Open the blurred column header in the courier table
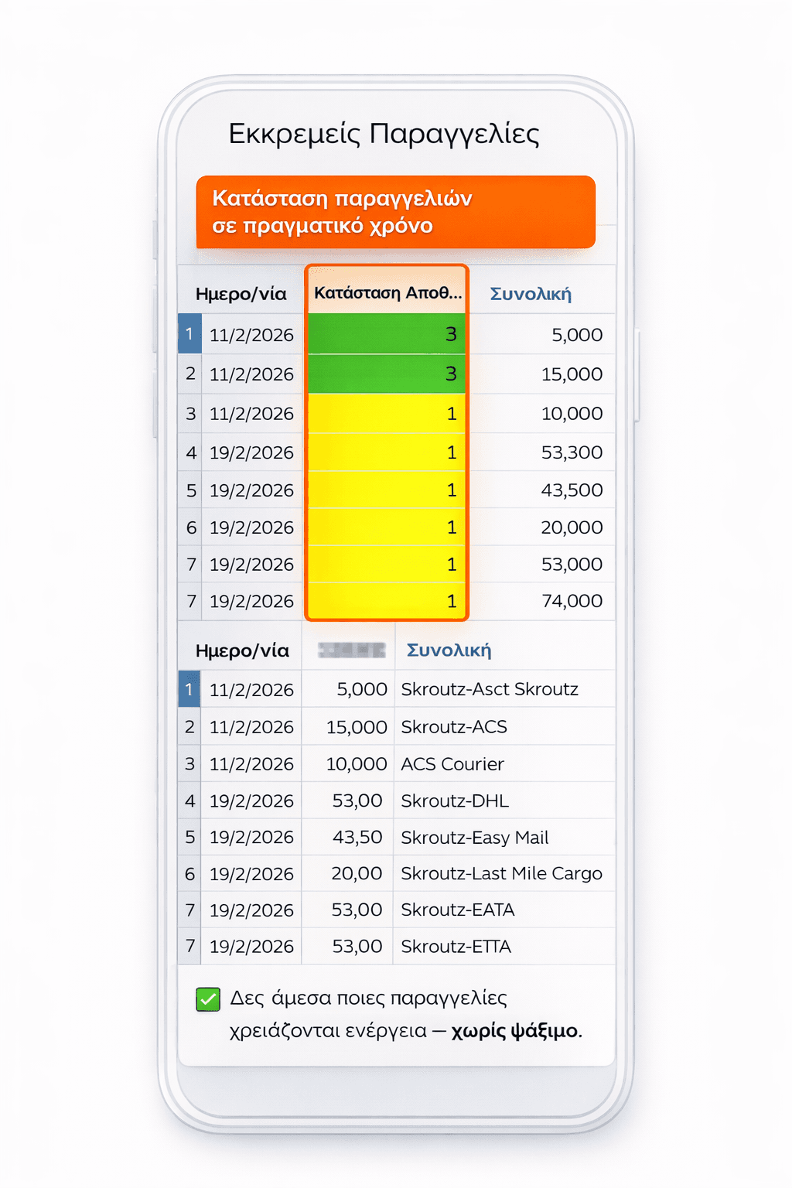Screen dimensions: 792x1188 pos(352,650)
